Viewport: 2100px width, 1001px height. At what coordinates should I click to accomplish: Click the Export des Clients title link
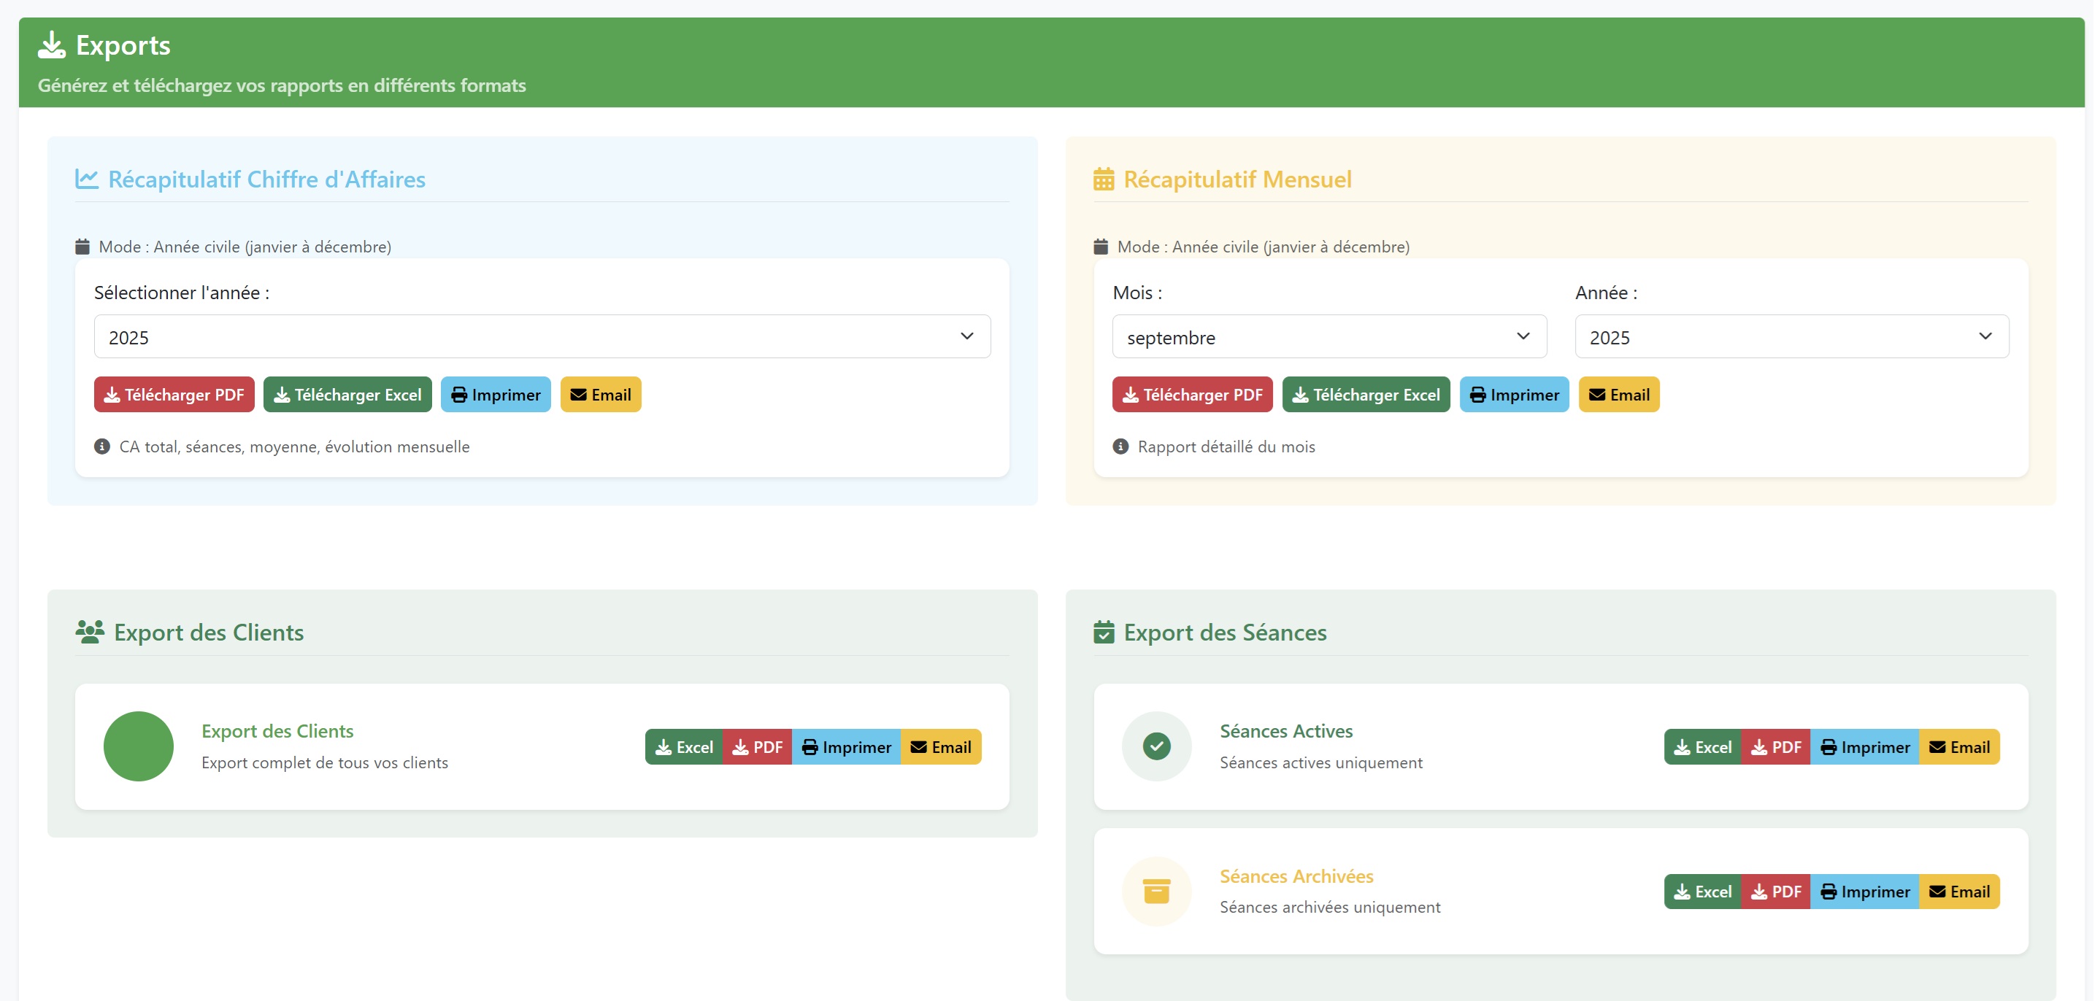[x=277, y=731]
